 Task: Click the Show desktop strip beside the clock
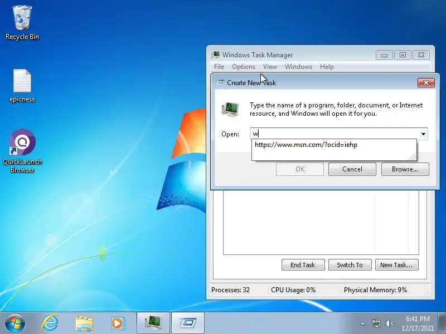[x=442, y=323]
